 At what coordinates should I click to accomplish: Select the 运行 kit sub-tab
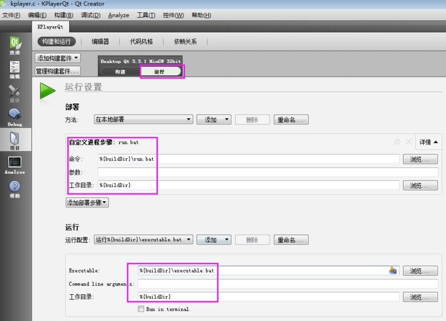pos(160,72)
